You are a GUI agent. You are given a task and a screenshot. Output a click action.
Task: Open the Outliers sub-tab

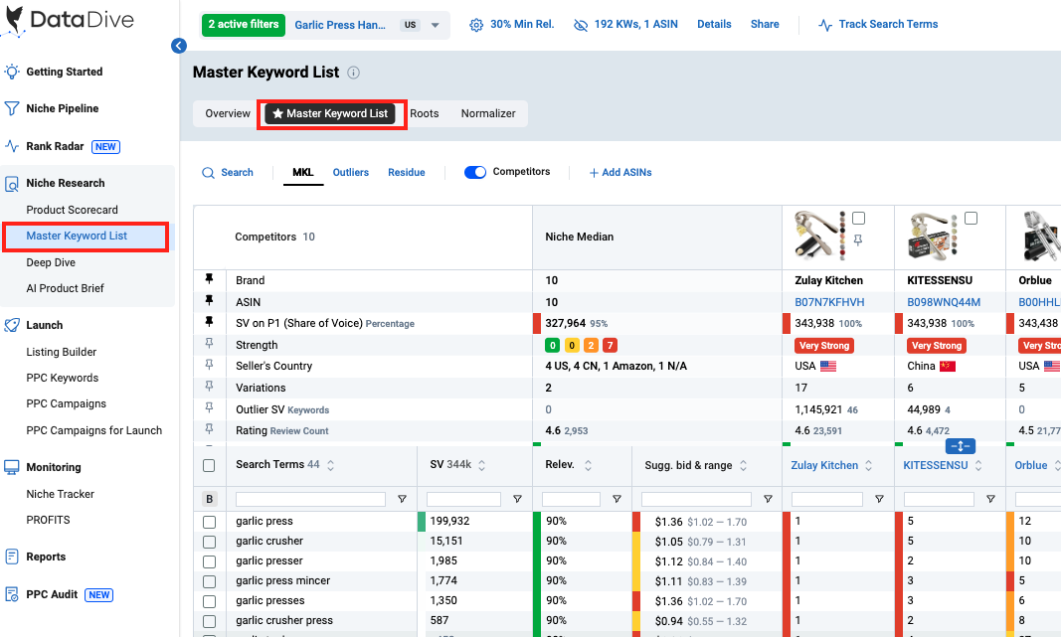tap(350, 173)
